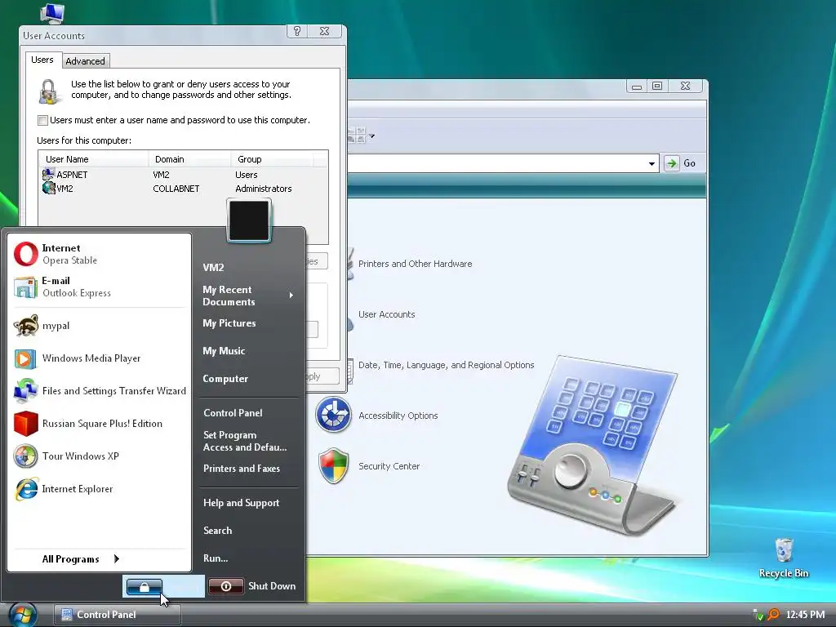Click the user picture tile on Start menu
This screenshot has width=836, height=627.
(249, 220)
